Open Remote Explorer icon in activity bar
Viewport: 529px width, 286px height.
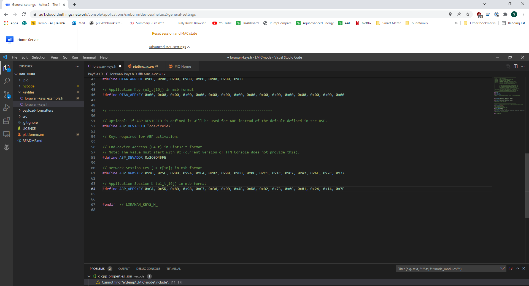(x=7, y=134)
